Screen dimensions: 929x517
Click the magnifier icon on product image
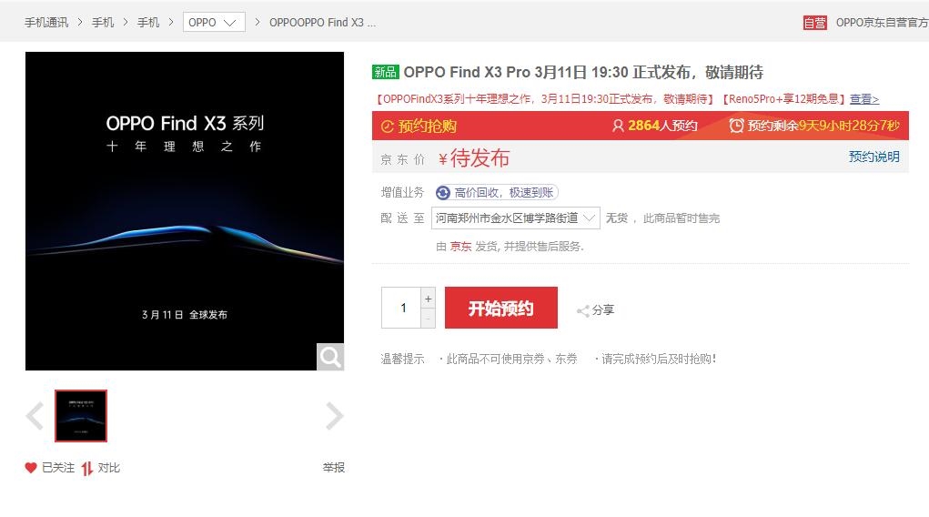[330, 357]
